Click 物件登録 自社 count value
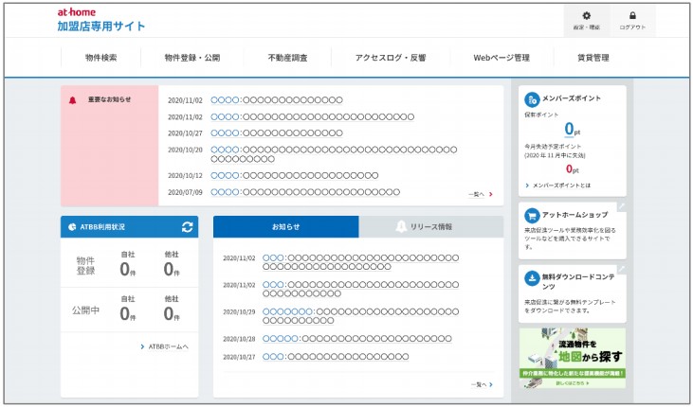The height and width of the screenshot is (407, 693). coord(128,269)
